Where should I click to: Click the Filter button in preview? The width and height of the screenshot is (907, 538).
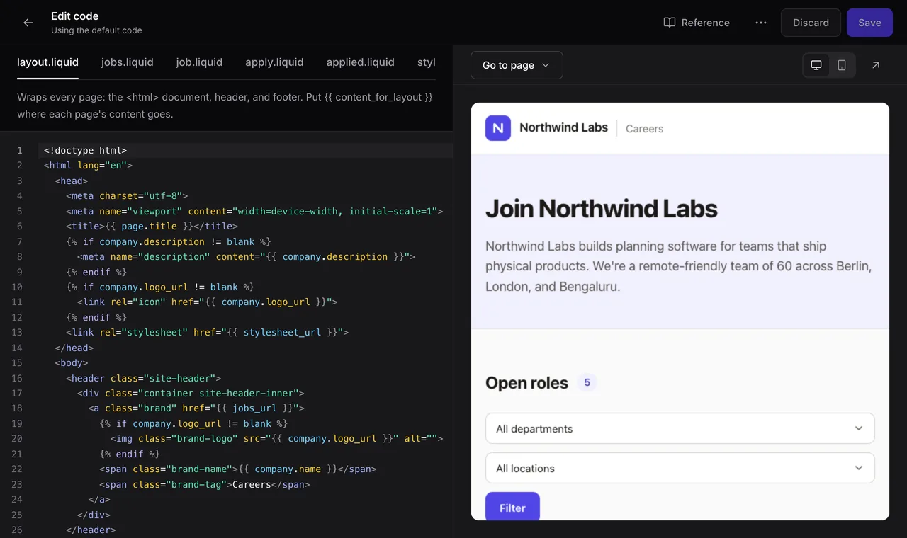[x=512, y=507]
